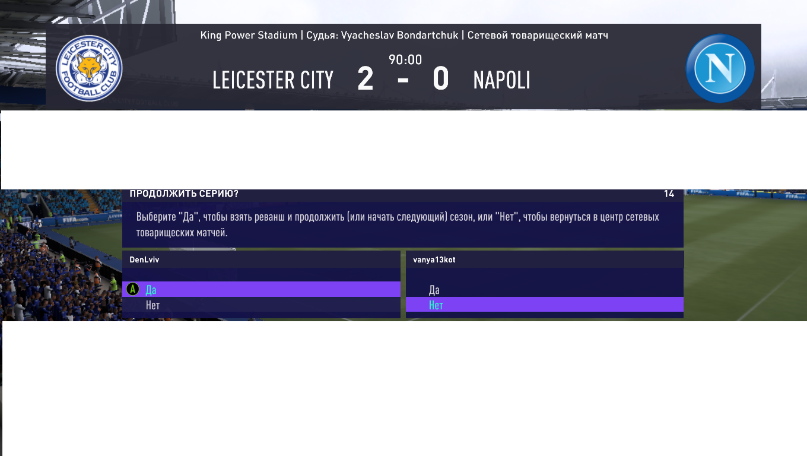The height and width of the screenshot is (456, 807).
Task: Choose "Да" in vanya13kot's panel
Action: click(434, 290)
